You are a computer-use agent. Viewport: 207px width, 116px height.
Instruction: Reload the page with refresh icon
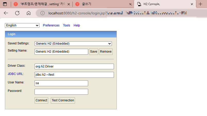point(17,13)
